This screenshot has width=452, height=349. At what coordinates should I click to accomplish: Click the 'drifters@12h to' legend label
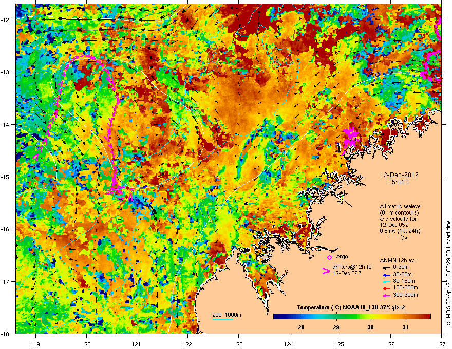tap(352, 267)
